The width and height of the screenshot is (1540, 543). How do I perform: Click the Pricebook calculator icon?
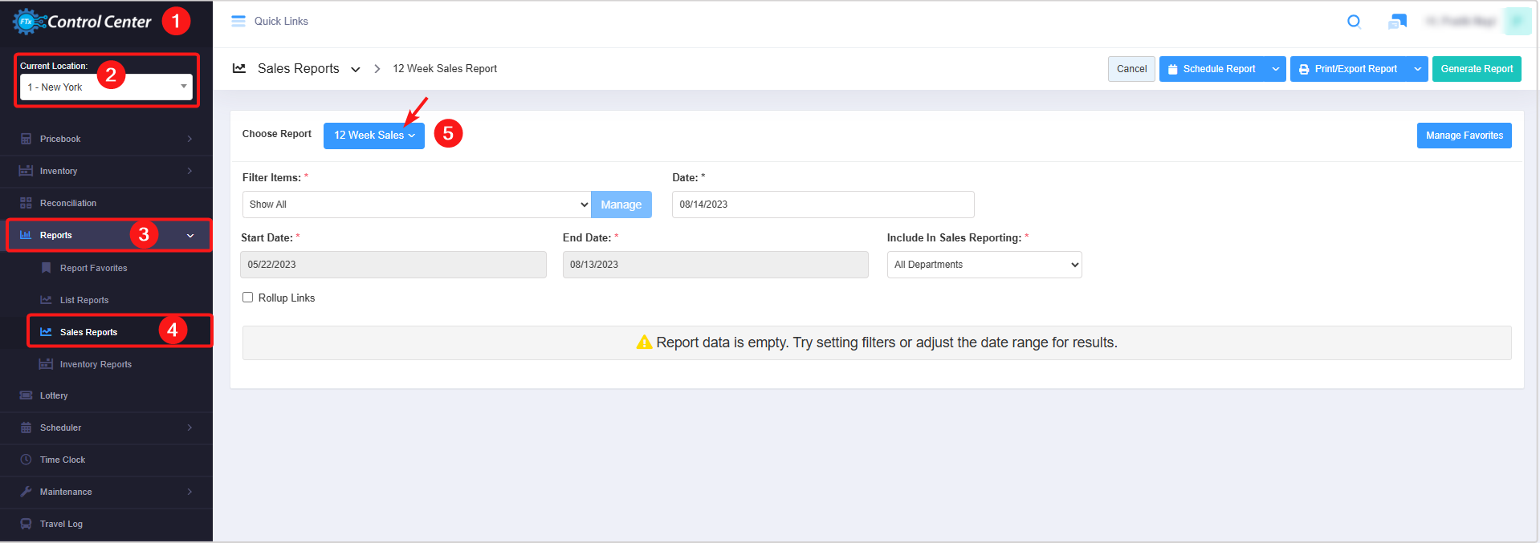pyautogui.click(x=26, y=139)
